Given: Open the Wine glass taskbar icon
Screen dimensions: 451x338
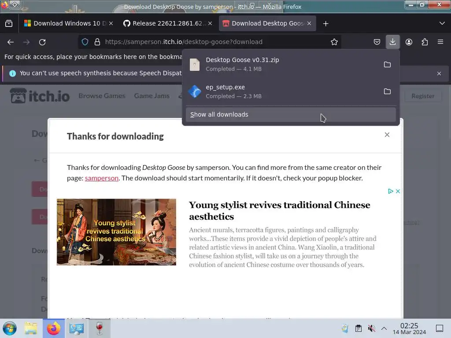Looking at the screenshot, I should (99, 328).
